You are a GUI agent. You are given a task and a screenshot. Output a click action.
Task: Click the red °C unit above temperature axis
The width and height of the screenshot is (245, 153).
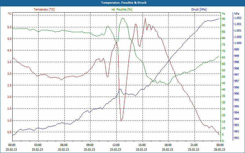click(10, 14)
